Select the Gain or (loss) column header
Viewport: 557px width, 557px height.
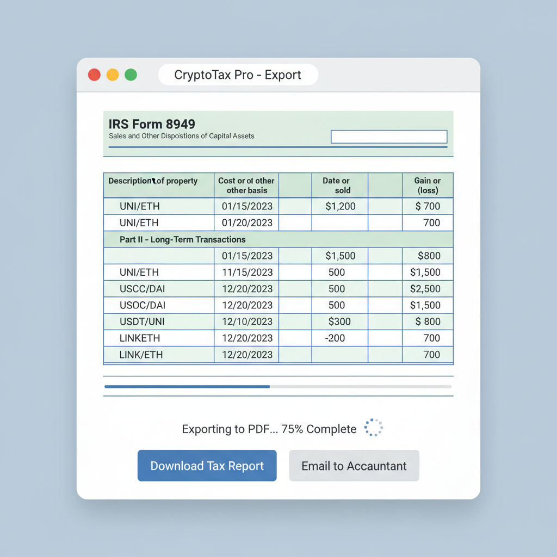pos(428,185)
